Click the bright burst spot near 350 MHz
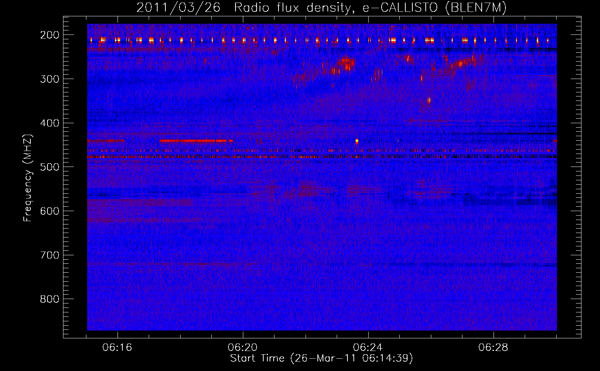The width and height of the screenshot is (600, 371). [x=429, y=100]
